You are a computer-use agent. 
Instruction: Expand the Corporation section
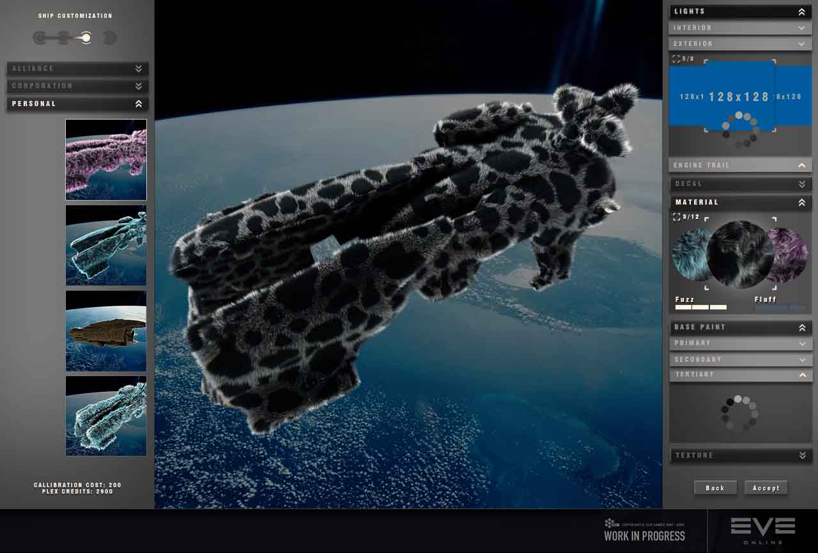coord(77,86)
